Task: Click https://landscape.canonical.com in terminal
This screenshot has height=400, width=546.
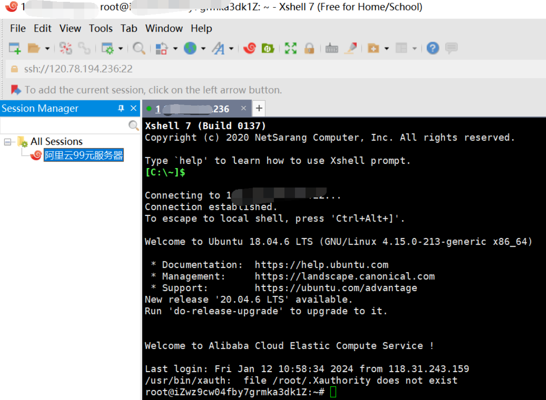Action: (x=345, y=276)
